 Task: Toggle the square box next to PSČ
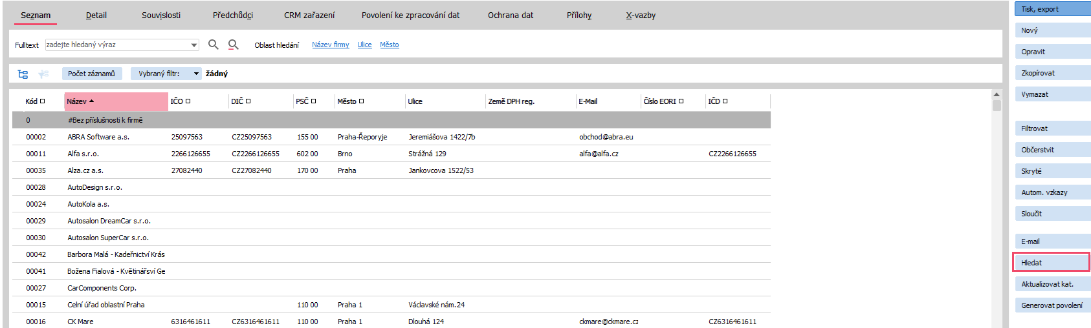[x=314, y=101]
